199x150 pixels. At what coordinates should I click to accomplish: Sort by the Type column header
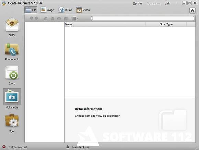coord(176,24)
